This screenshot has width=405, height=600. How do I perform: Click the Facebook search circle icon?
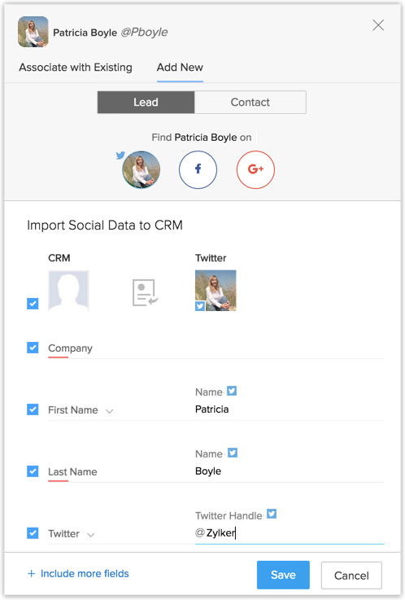pyautogui.click(x=198, y=169)
